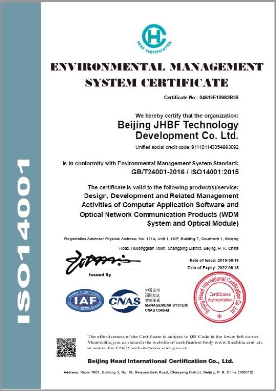Click the GB/T24001-2016 / ISO14001:2015 standard text
Screen dimensions: 276x391
(x=185, y=172)
